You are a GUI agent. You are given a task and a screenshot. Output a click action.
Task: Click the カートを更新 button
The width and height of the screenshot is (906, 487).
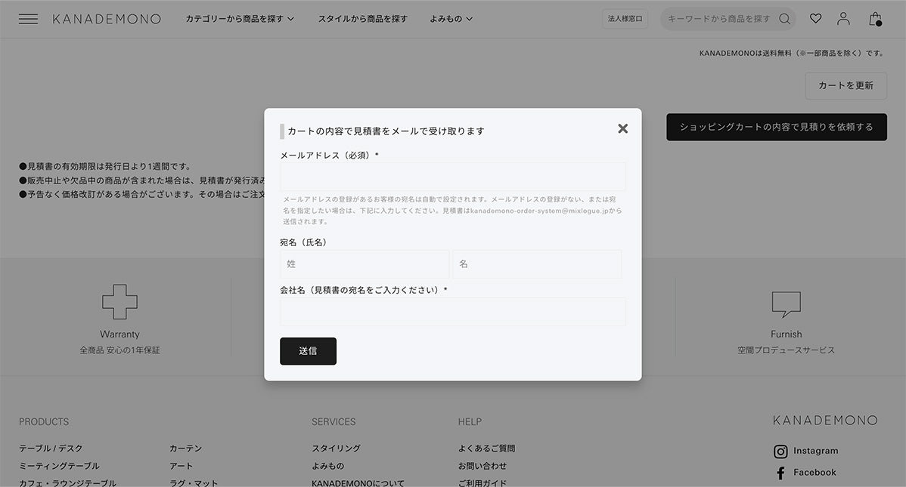click(845, 85)
